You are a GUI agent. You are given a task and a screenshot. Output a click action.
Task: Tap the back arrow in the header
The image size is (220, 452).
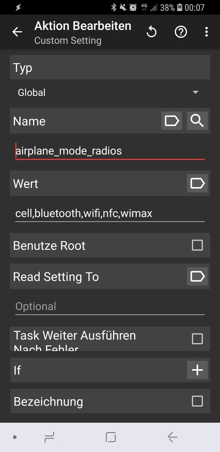[17, 32]
